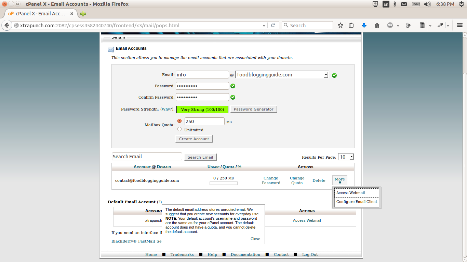Image resolution: width=467 pixels, height=262 pixels.
Task: Click the extension icon right of Adblock Plus
Action: click(408, 26)
